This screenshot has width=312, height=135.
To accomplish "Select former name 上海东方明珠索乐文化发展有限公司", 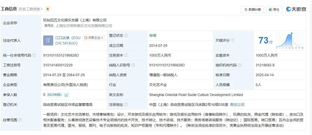I will point(84,26).
